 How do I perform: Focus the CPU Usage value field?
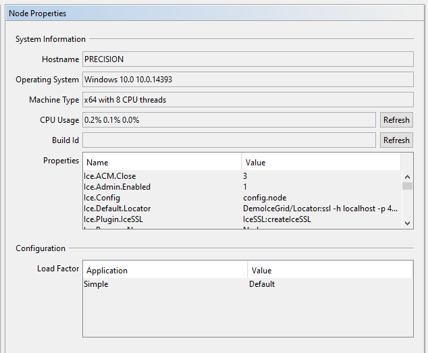coord(229,120)
